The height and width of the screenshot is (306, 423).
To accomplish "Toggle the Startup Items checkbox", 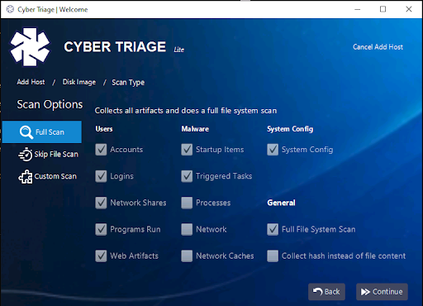I will point(187,150).
